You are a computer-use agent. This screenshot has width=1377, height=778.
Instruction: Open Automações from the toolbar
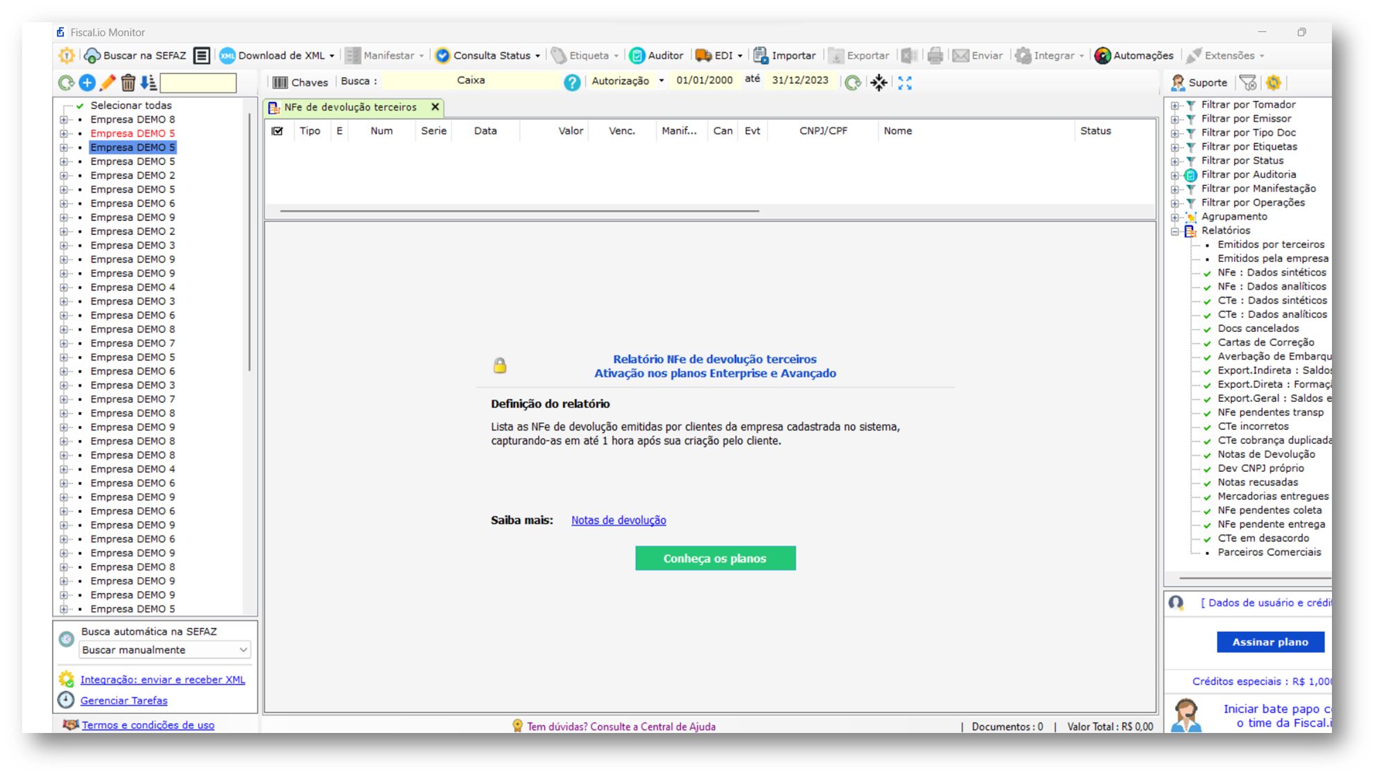coord(1134,55)
